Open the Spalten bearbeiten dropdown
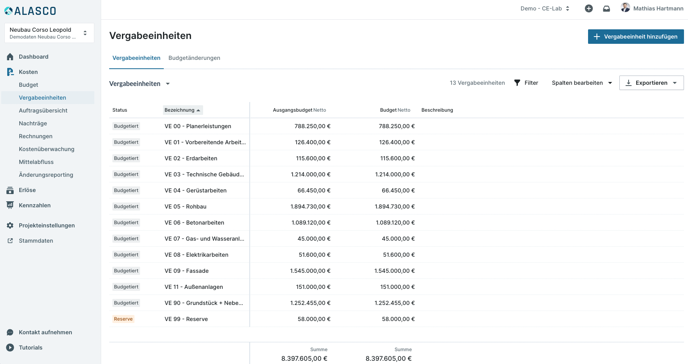This screenshot has width=688, height=364. coord(582,83)
